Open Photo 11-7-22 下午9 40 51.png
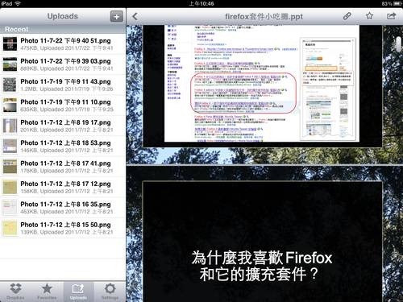The height and width of the screenshot is (302, 403). [63, 44]
